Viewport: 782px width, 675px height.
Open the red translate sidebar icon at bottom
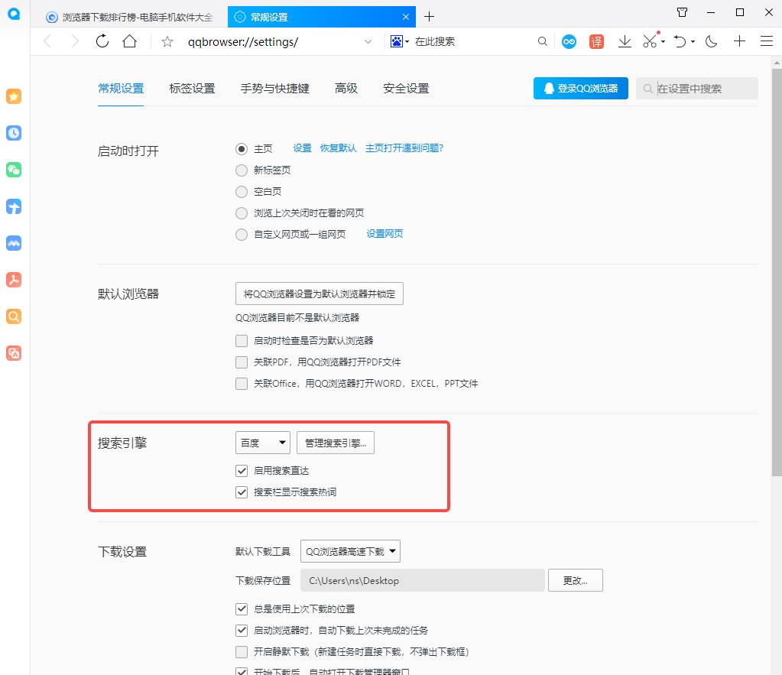14,353
